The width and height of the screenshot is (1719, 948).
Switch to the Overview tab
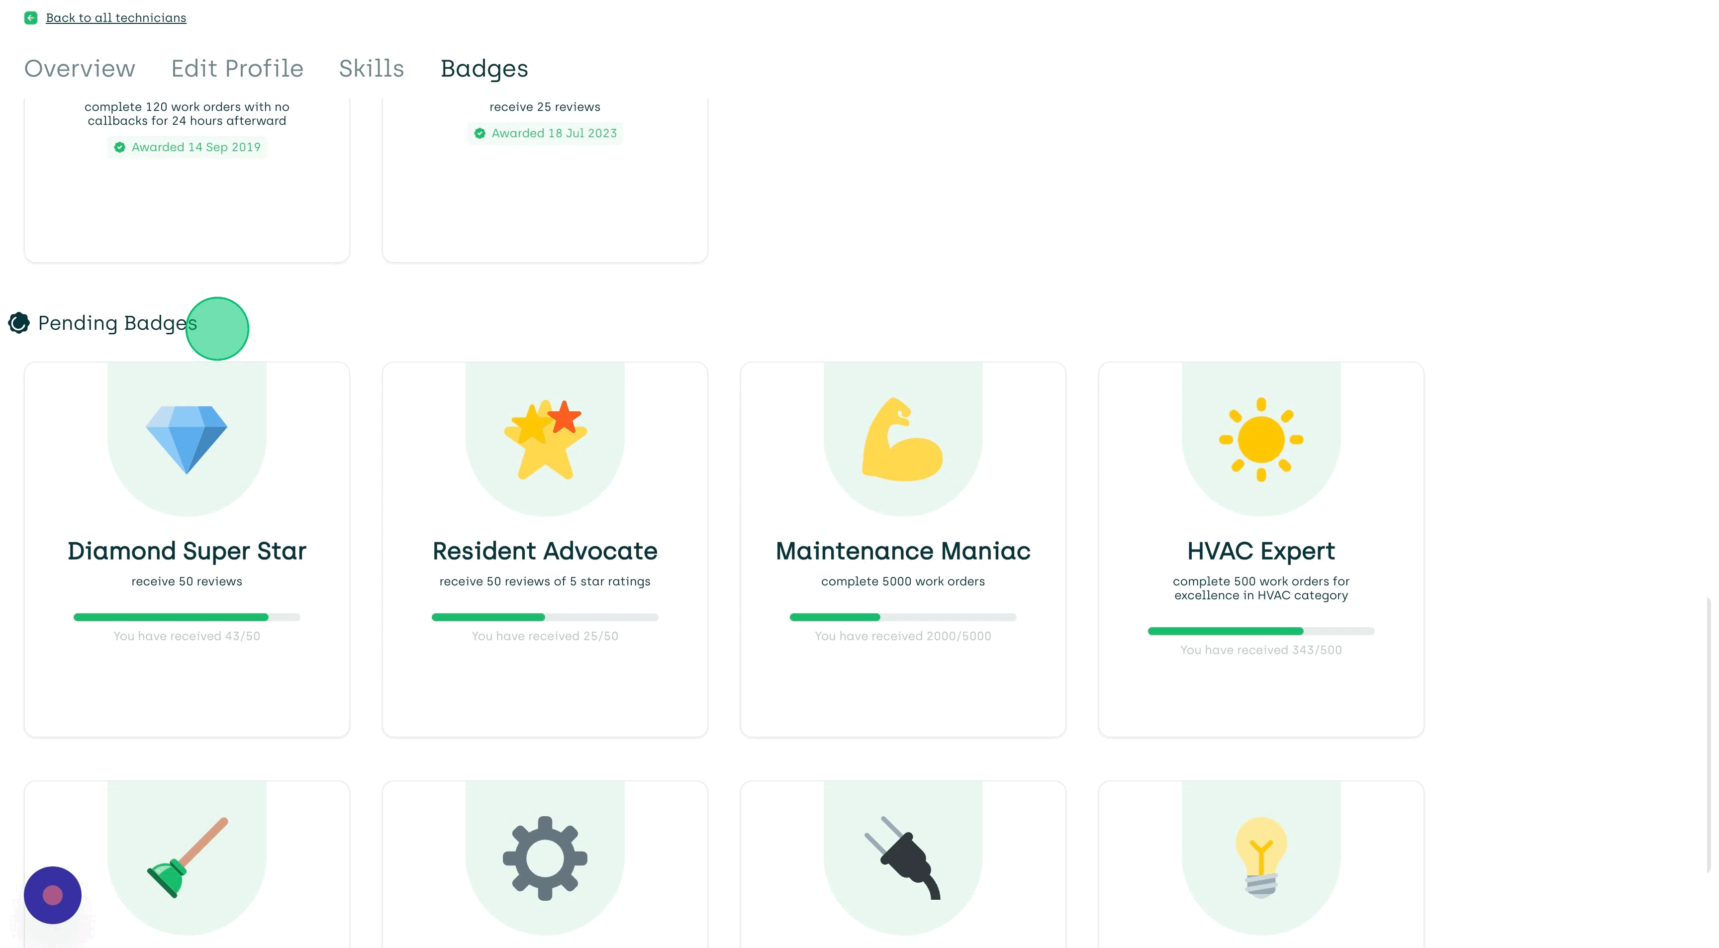coord(80,68)
